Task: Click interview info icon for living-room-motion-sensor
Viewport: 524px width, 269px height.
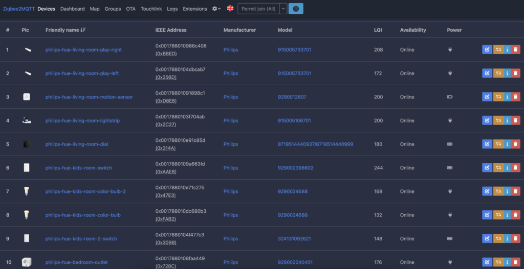Action: click(x=506, y=96)
